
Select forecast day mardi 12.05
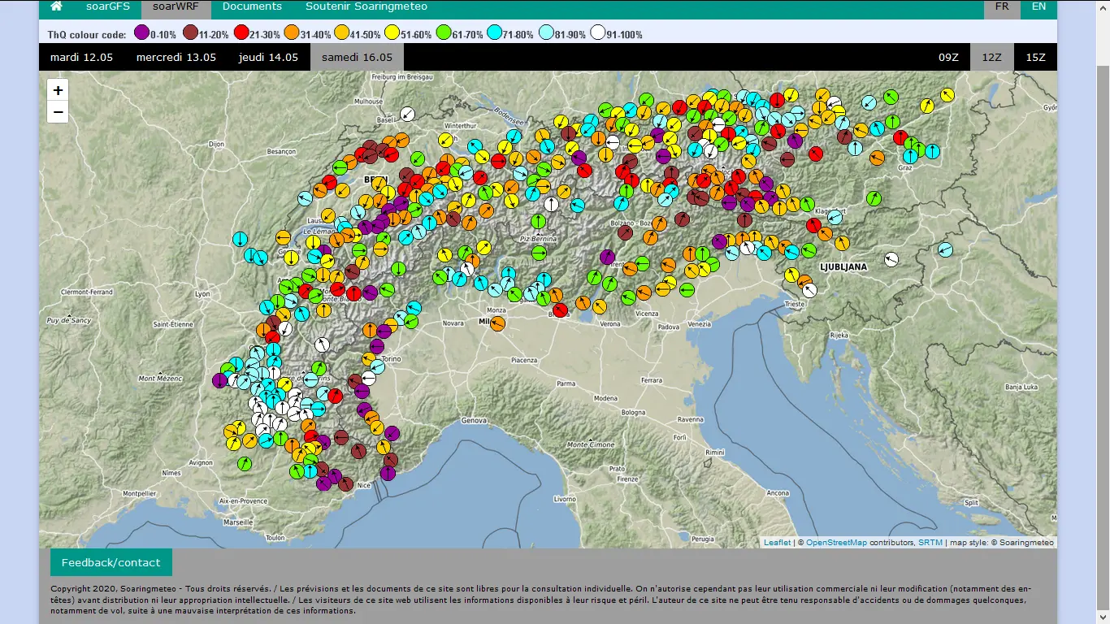[81, 57]
